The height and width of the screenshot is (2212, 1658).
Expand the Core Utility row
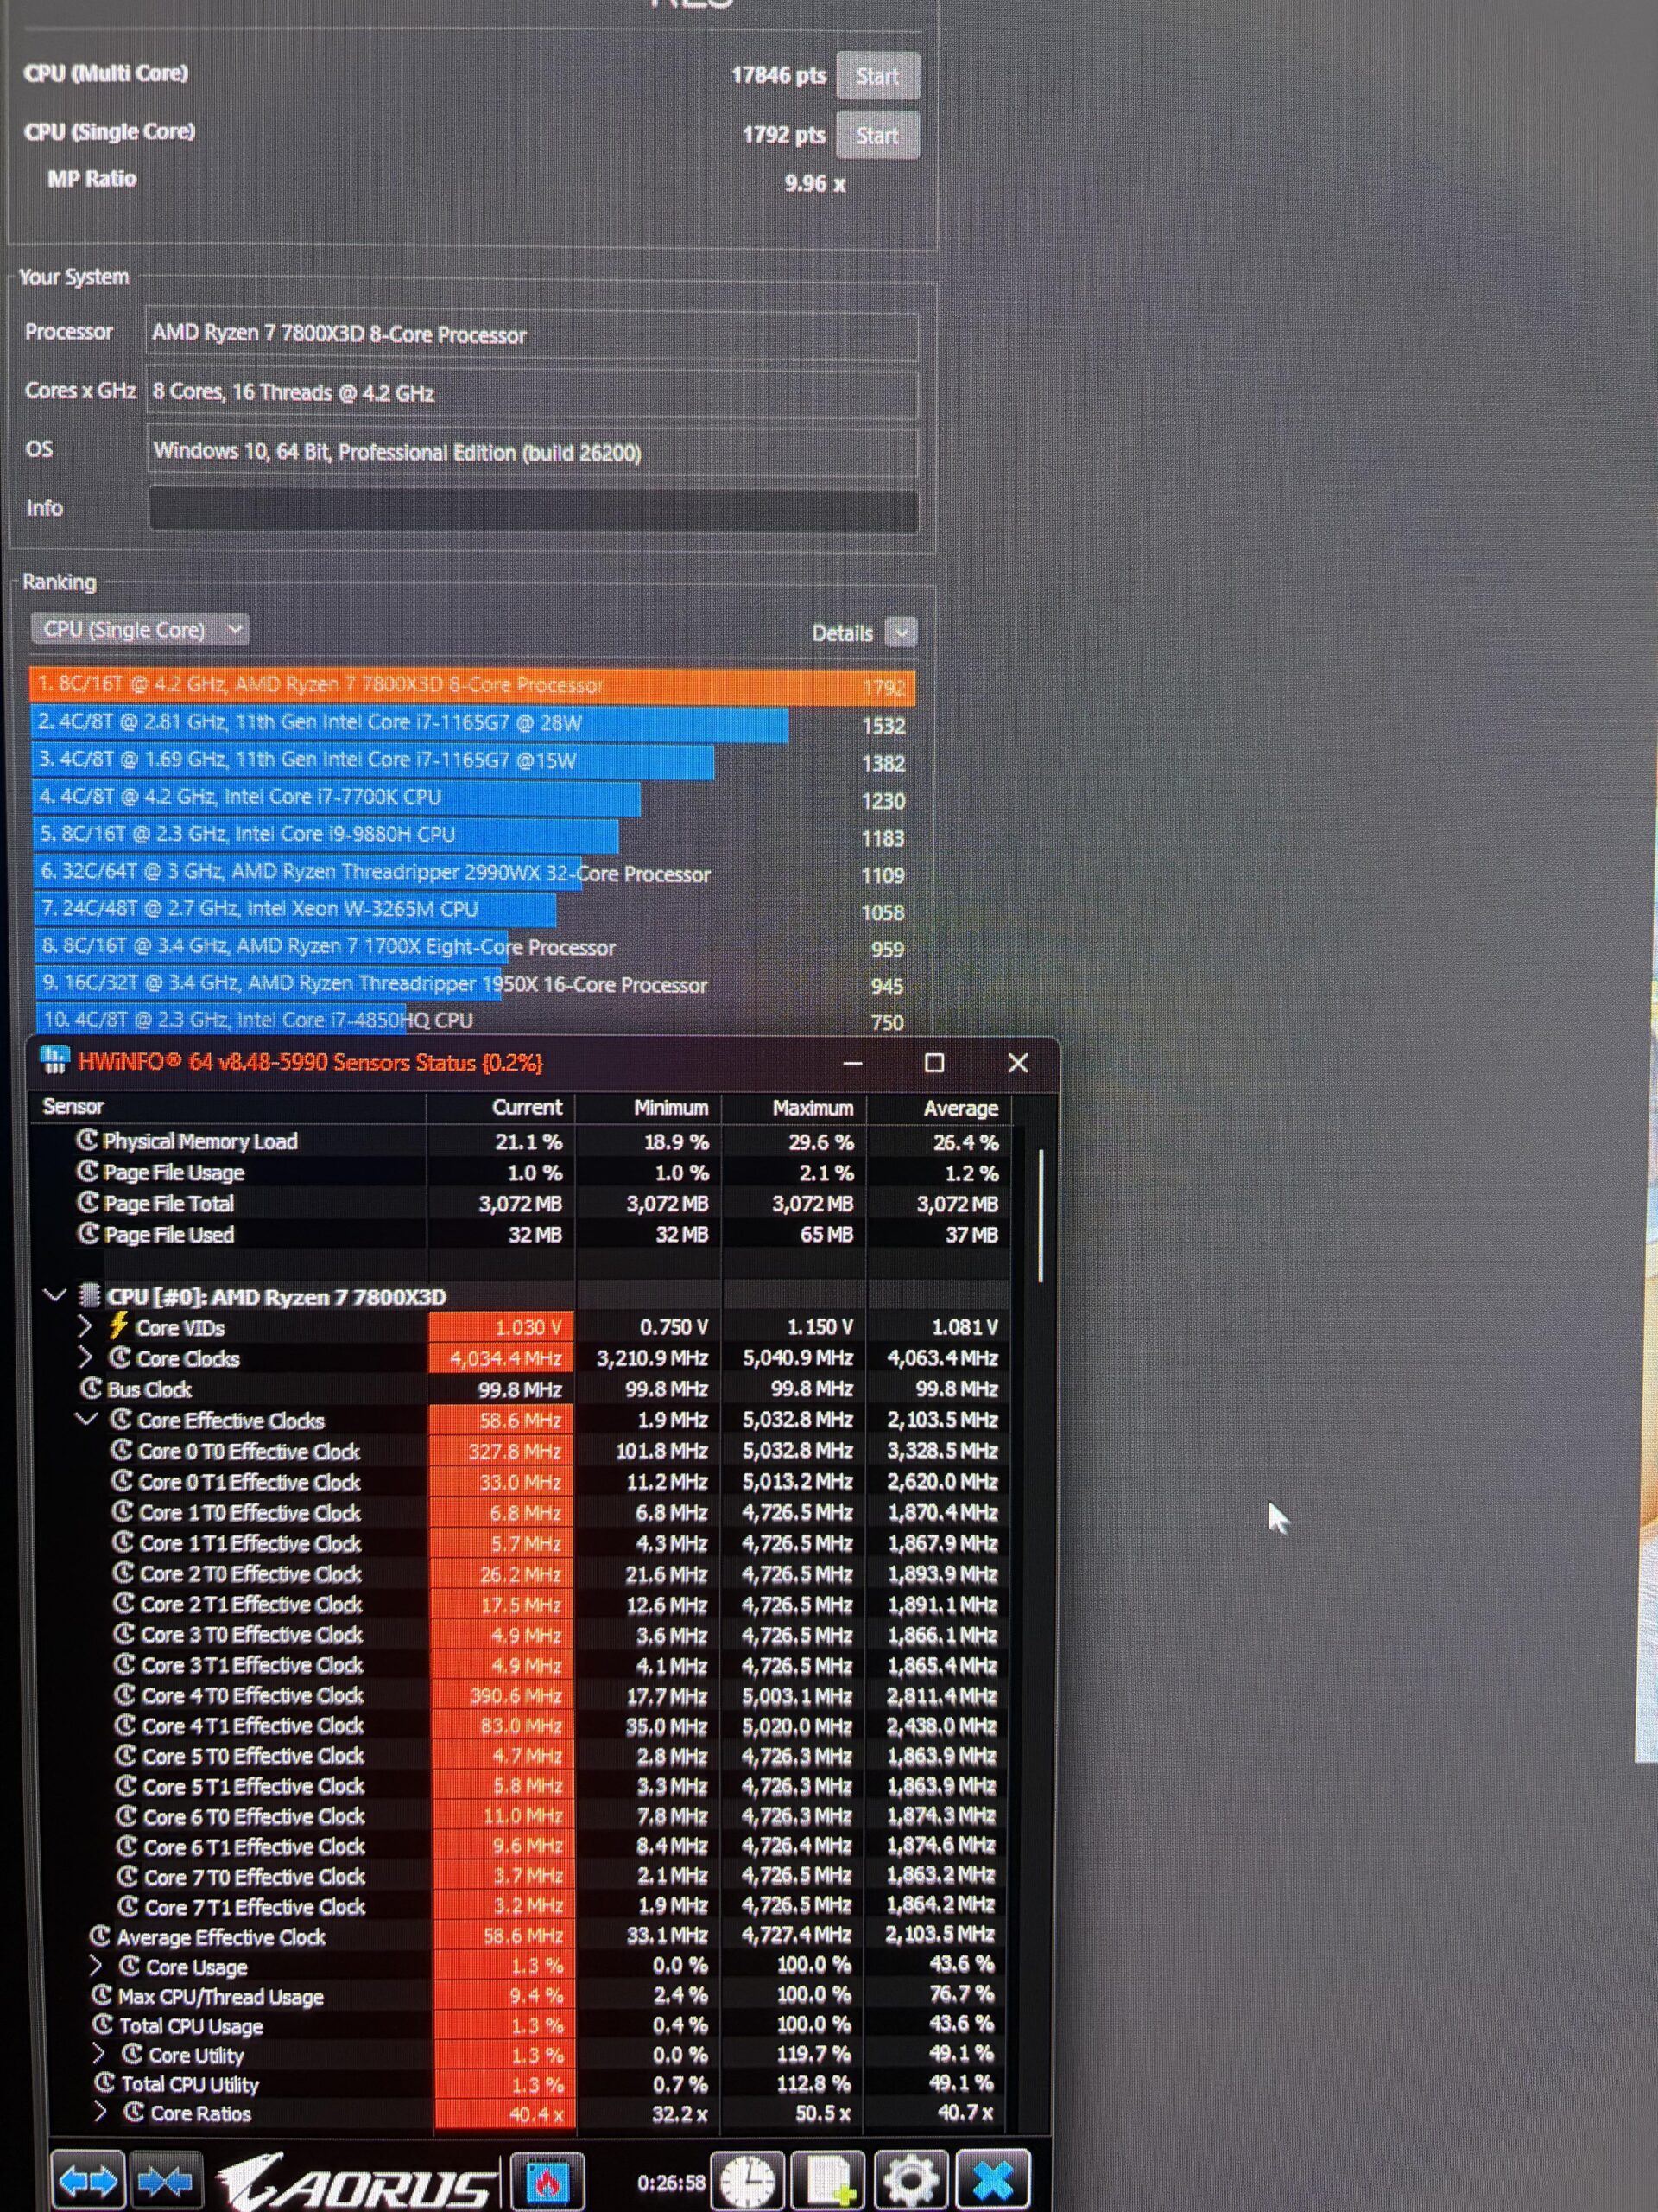pyautogui.click(x=98, y=2054)
